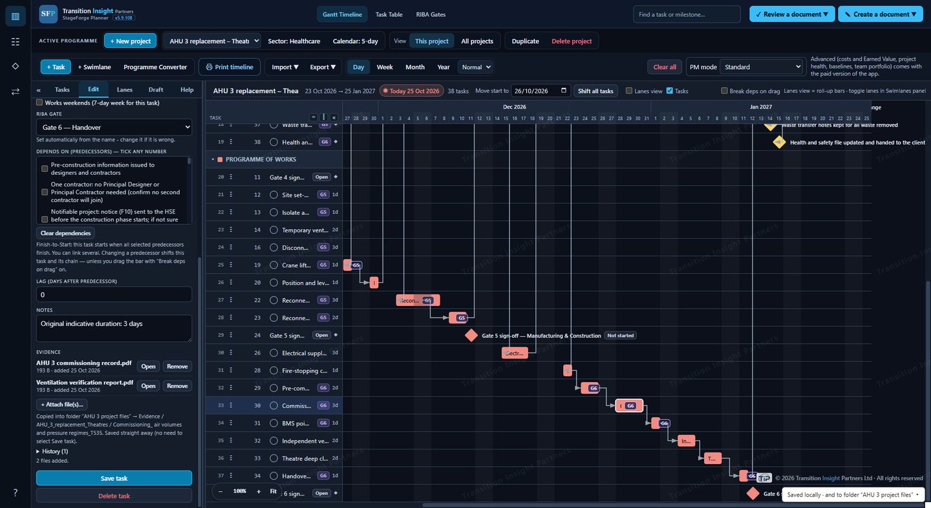Select the diamond milestone icon in left sidebar
This screenshot has height=508, width=931.
(16, 66)
